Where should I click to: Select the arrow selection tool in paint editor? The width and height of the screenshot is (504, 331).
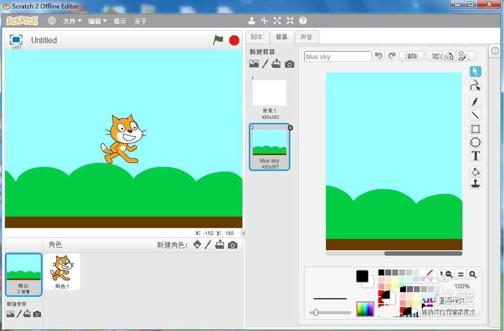(x=475, y=71)
